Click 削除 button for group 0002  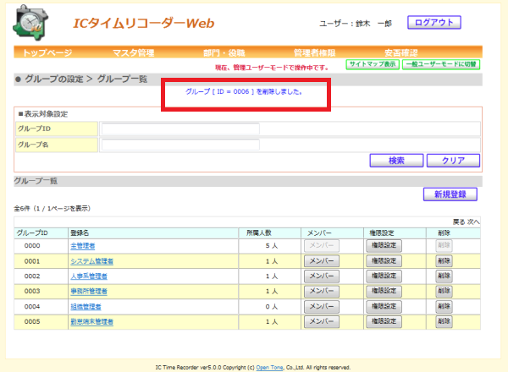point(444,276)
